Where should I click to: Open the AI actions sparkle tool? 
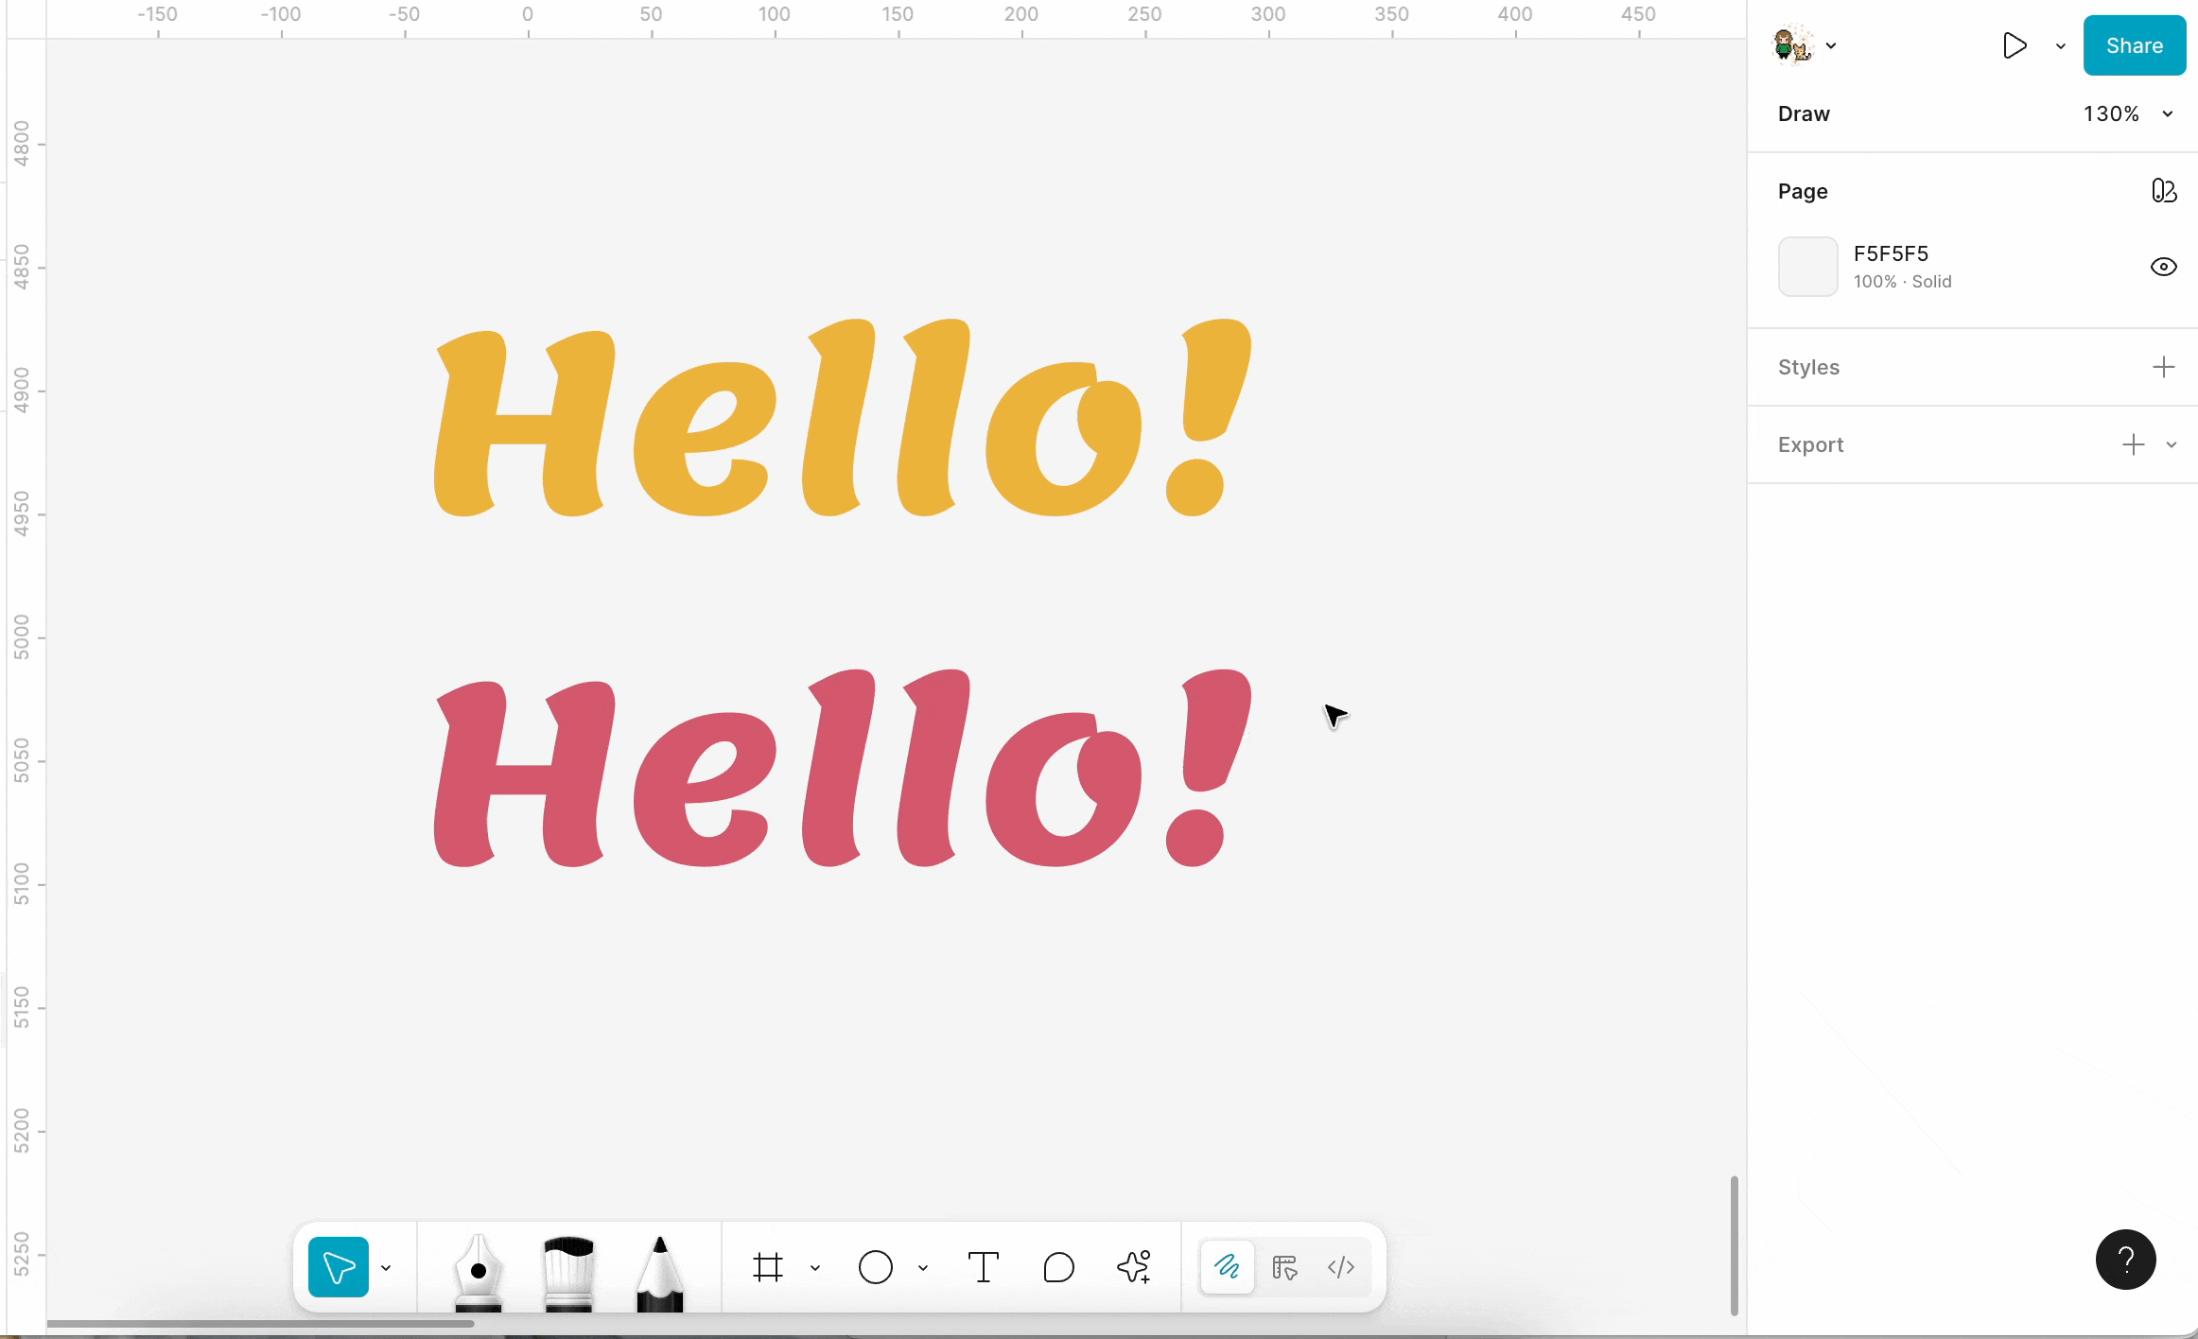[1134, 1267]
